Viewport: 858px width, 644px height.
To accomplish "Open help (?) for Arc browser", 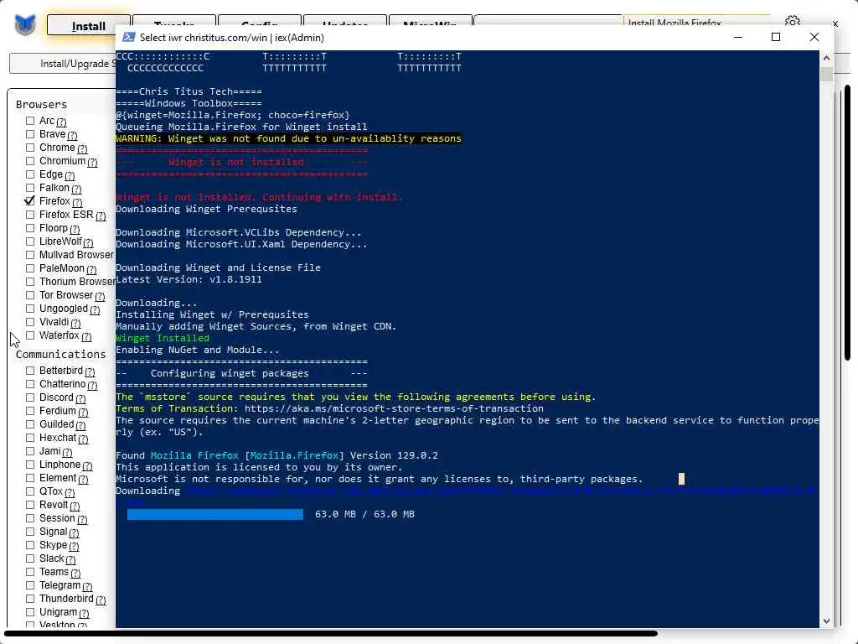I will click(61, 122).
